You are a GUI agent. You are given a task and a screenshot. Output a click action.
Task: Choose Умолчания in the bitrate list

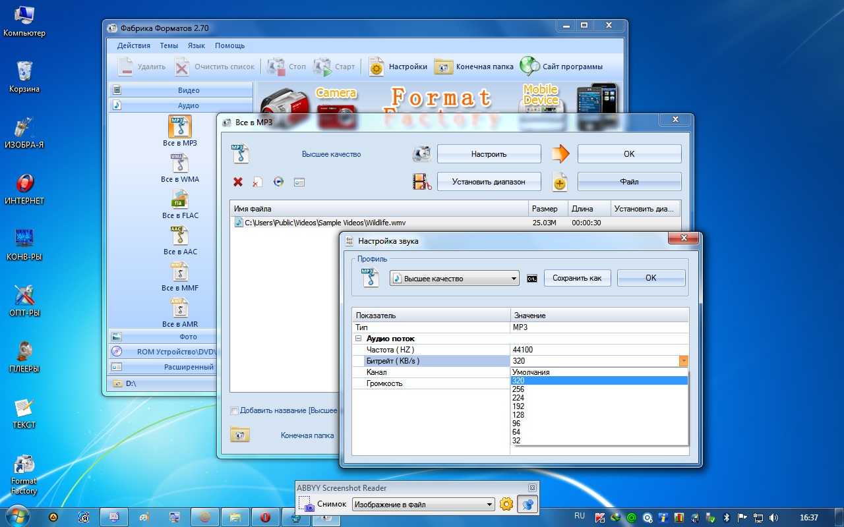[x=599, y=372]
